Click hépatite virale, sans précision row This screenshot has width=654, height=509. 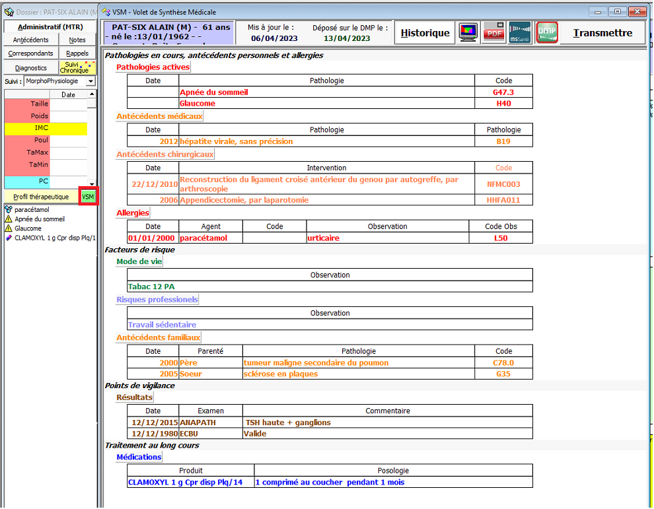330,141
